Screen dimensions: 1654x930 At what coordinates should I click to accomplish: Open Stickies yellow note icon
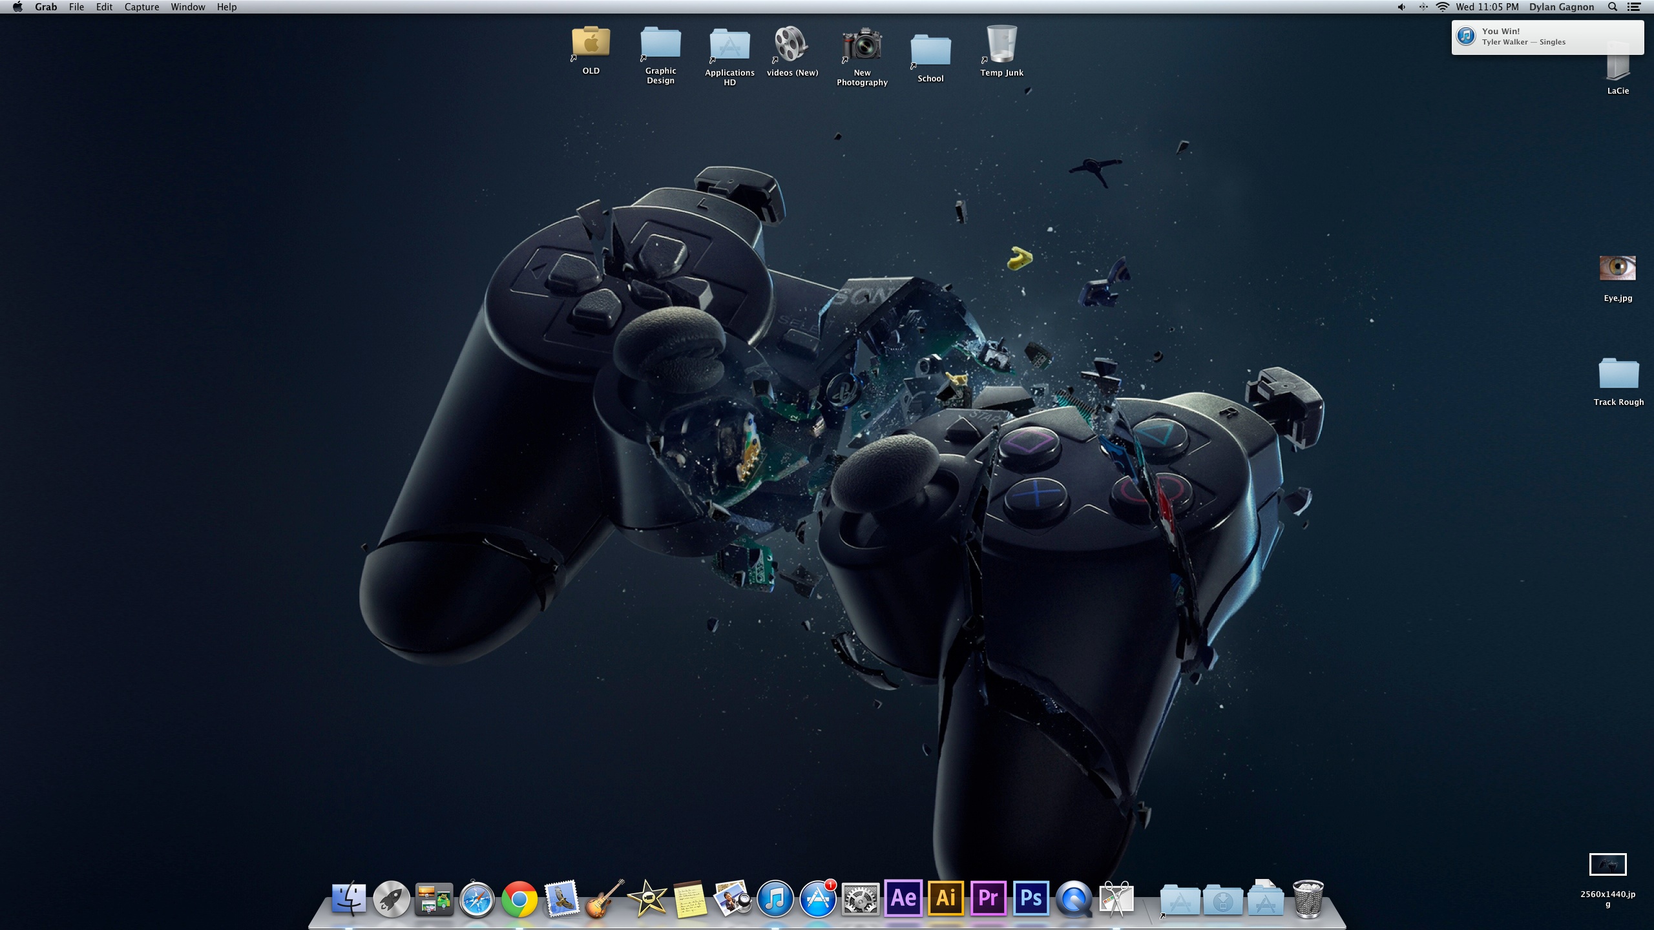click(x=690, y=898)
